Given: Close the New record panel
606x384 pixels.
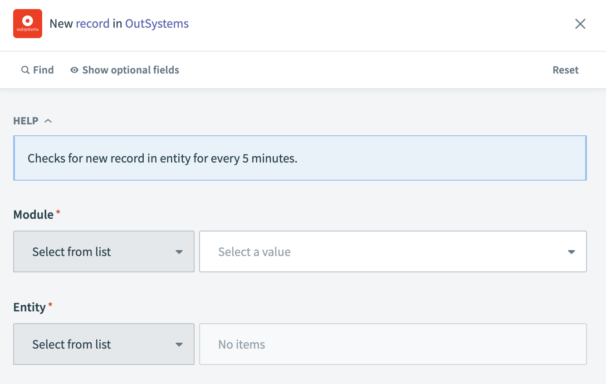Looking at the screenshot, I should (x=580, y=24).
